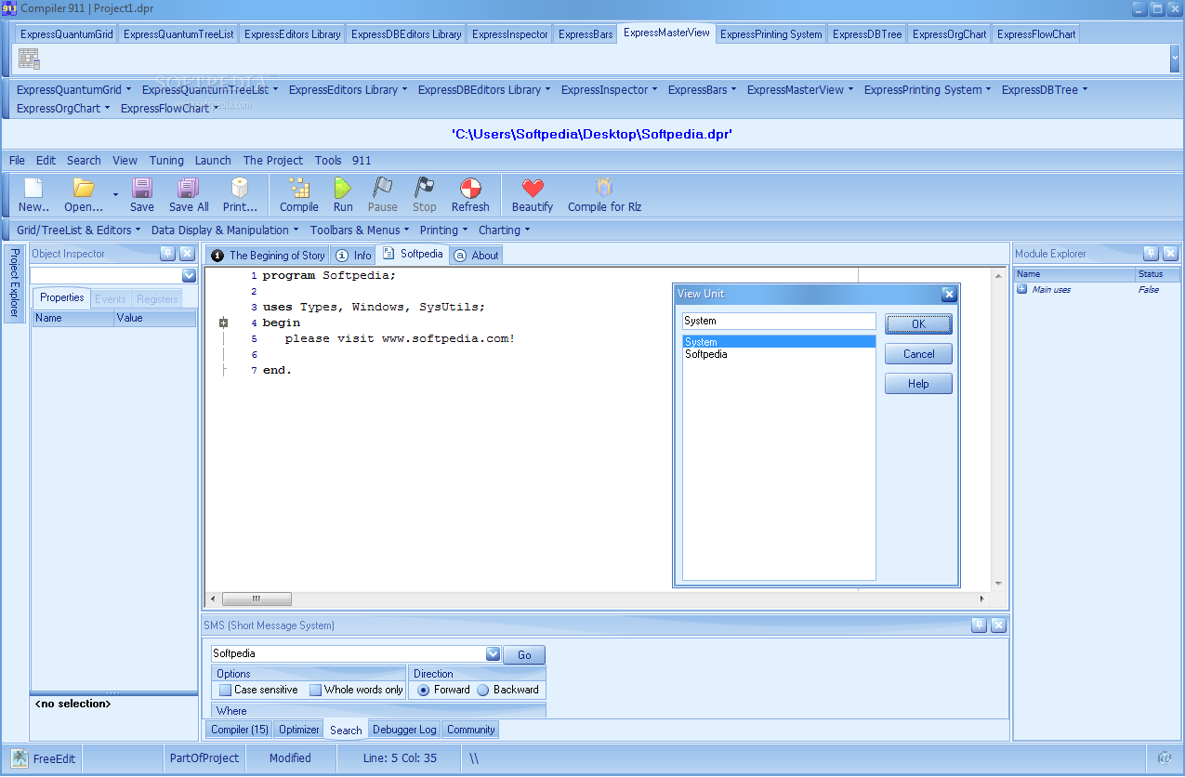Compile the project with the Compile icon
Image resolution: width=1185 pixels, height=777 pixels.
(299, 189)
